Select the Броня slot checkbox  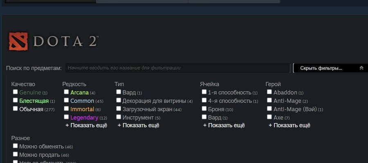(x=204, y=108)
